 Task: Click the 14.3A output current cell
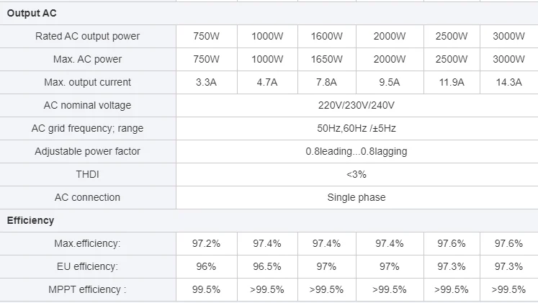508,82
